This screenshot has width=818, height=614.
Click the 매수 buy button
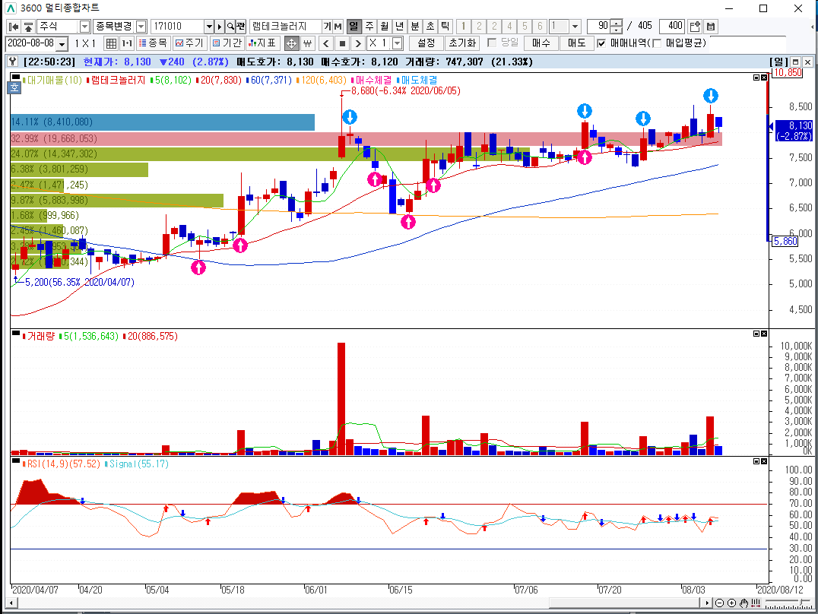pos(541,43)
